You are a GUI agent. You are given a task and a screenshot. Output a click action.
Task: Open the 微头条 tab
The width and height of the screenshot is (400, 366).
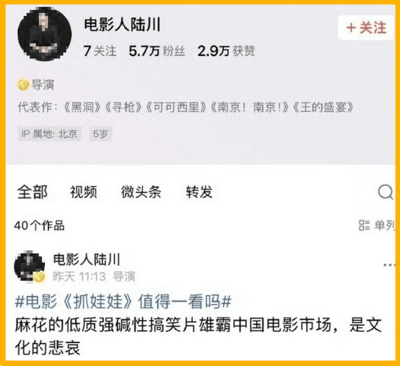[x=141, y=192]
